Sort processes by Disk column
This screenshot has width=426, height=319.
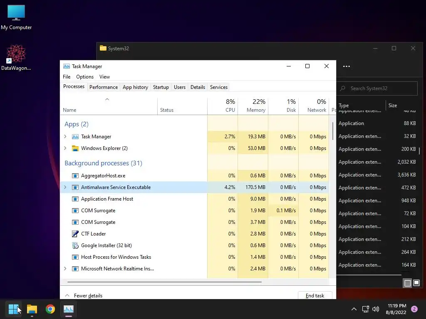(x=283, y=106)
